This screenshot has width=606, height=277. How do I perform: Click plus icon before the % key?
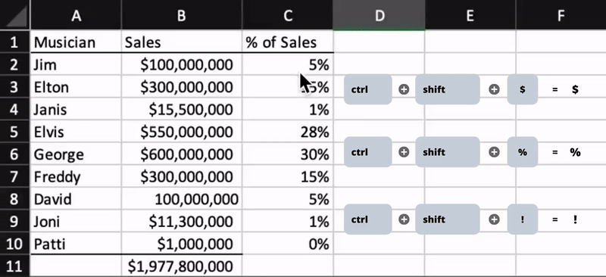coord(494,152)
